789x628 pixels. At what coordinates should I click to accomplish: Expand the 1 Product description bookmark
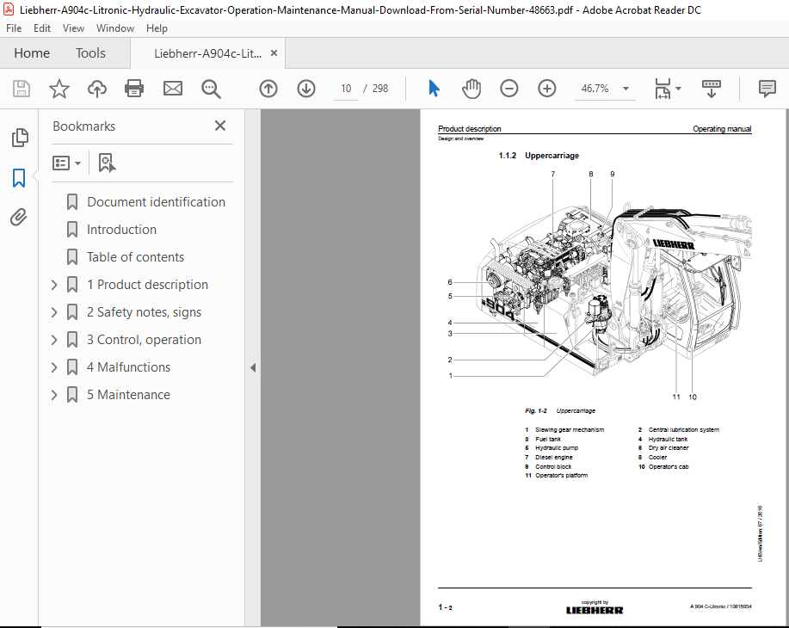pyautogui.click(x=54, y=285)
